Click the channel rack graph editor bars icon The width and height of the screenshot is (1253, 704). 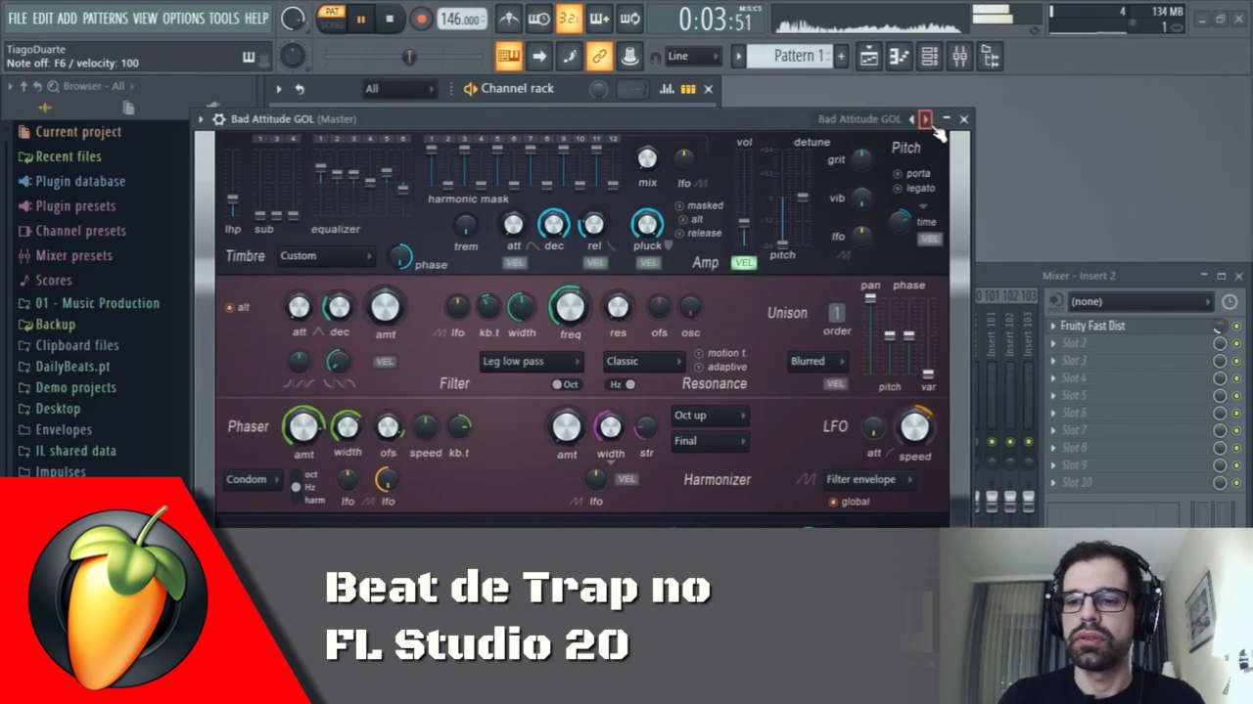(x=668, y=89)
